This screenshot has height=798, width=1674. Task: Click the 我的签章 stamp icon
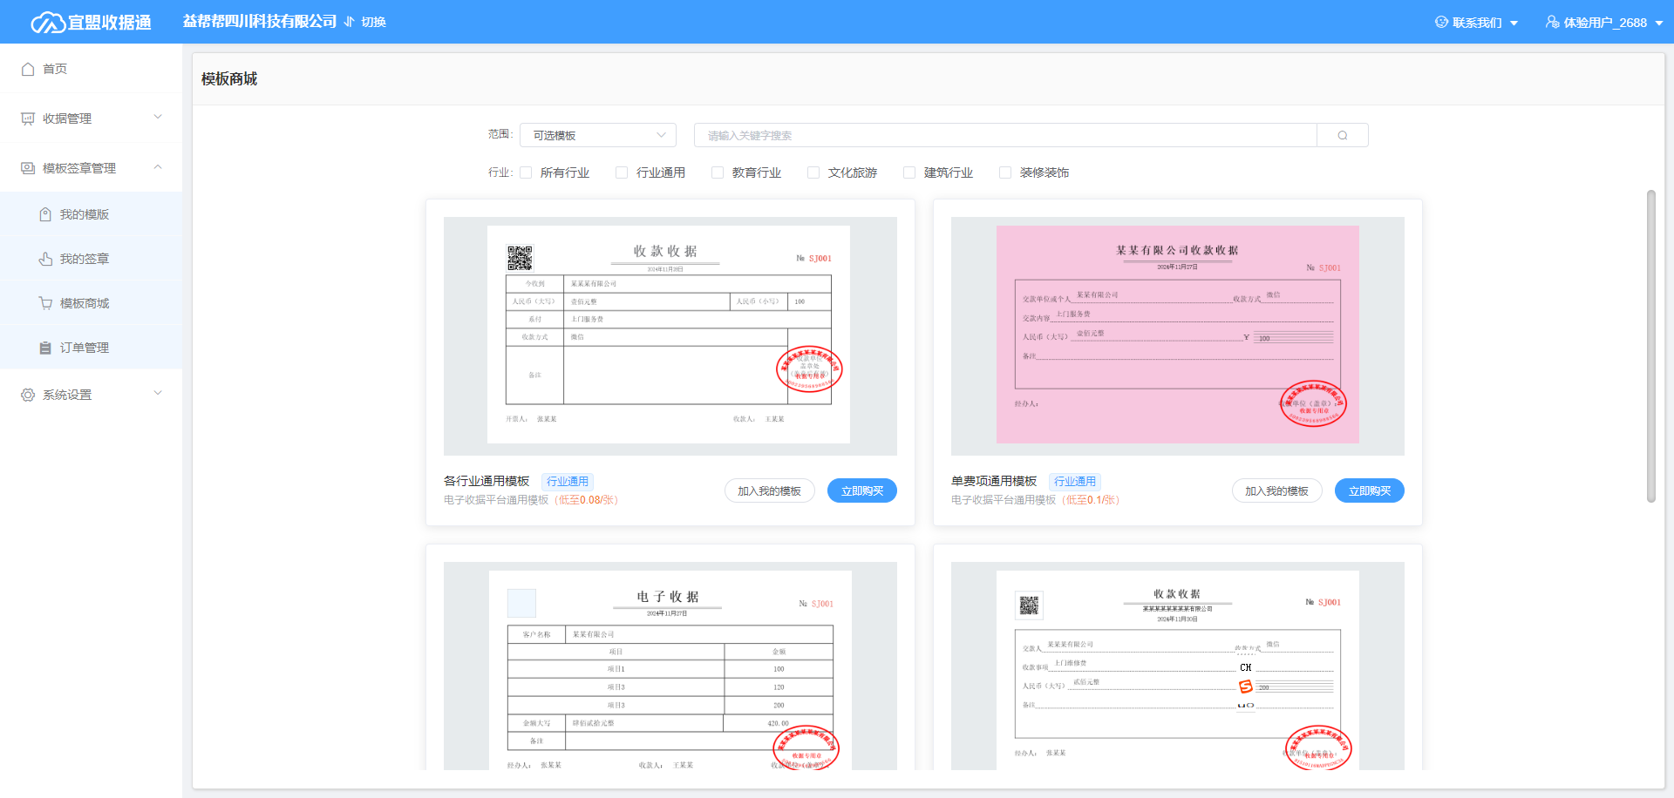(45, 259)
